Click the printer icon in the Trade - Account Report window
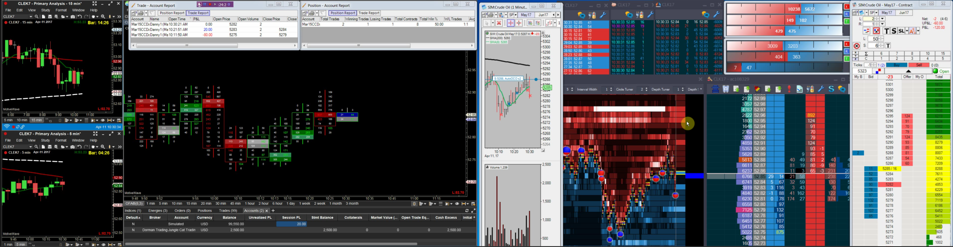Screen dimensions: 953x247 tap(141, 13)
